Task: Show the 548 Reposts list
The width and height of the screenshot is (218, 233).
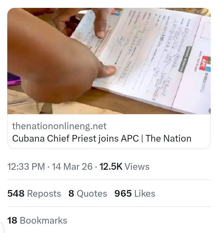Action: [x=34, y=194]
